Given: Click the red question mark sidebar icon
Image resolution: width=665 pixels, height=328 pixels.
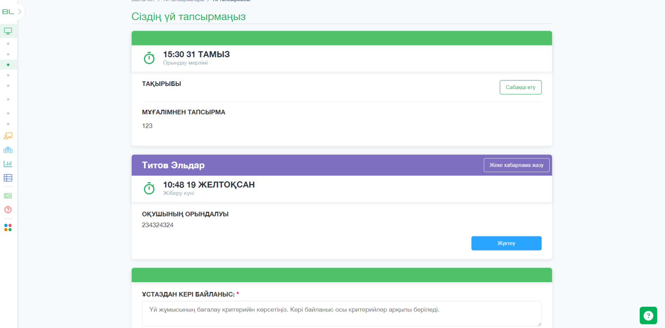Looking at the screenshot, I should [x=8, y=210].
